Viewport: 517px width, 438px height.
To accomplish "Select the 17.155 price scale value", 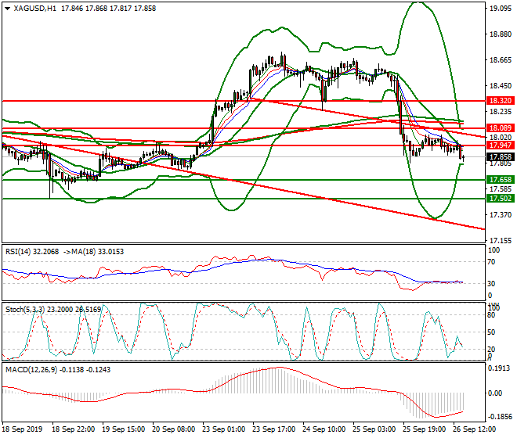I will 501,241.
